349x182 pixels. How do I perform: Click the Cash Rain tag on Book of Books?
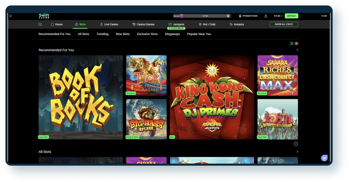[x=43, y=137]
